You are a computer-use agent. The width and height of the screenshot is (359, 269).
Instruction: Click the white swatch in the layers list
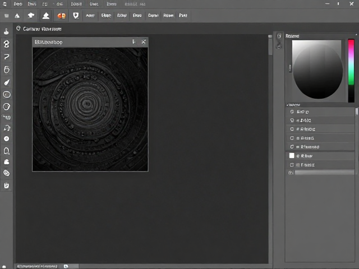(292, 156)
